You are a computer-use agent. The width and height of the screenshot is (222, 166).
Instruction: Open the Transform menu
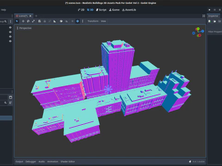click(93, 21)
